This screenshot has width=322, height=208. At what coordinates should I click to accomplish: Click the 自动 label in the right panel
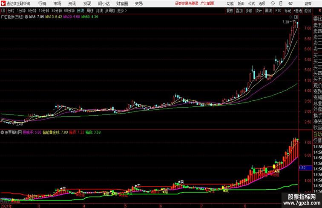317,135
